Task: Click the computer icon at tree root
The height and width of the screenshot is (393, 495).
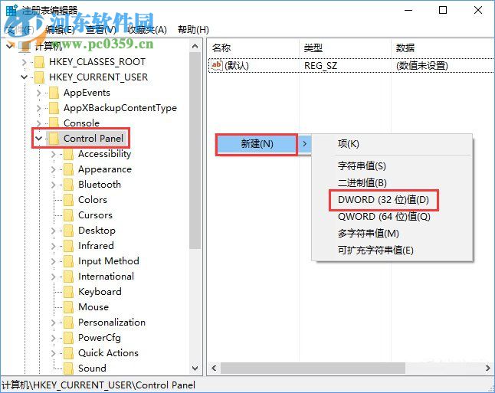Action: coord(25,47)
